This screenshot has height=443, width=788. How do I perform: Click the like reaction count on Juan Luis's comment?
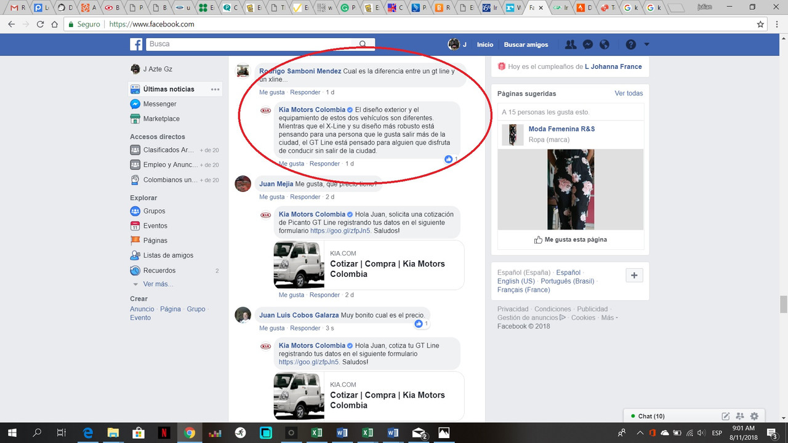[x=421, y=324]
